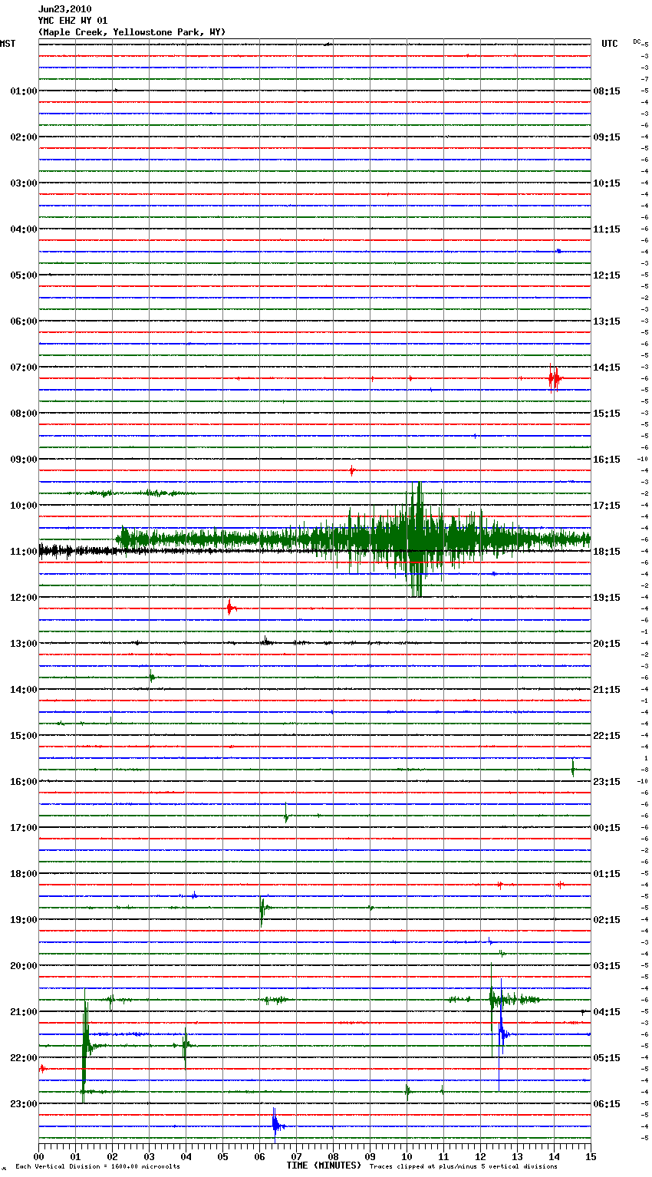Click the Traces clipped footnote text
This screenshot has width=652, height=1177.
(464, 1167)
